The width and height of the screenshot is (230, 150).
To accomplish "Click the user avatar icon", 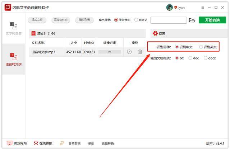I will (169, 8).
